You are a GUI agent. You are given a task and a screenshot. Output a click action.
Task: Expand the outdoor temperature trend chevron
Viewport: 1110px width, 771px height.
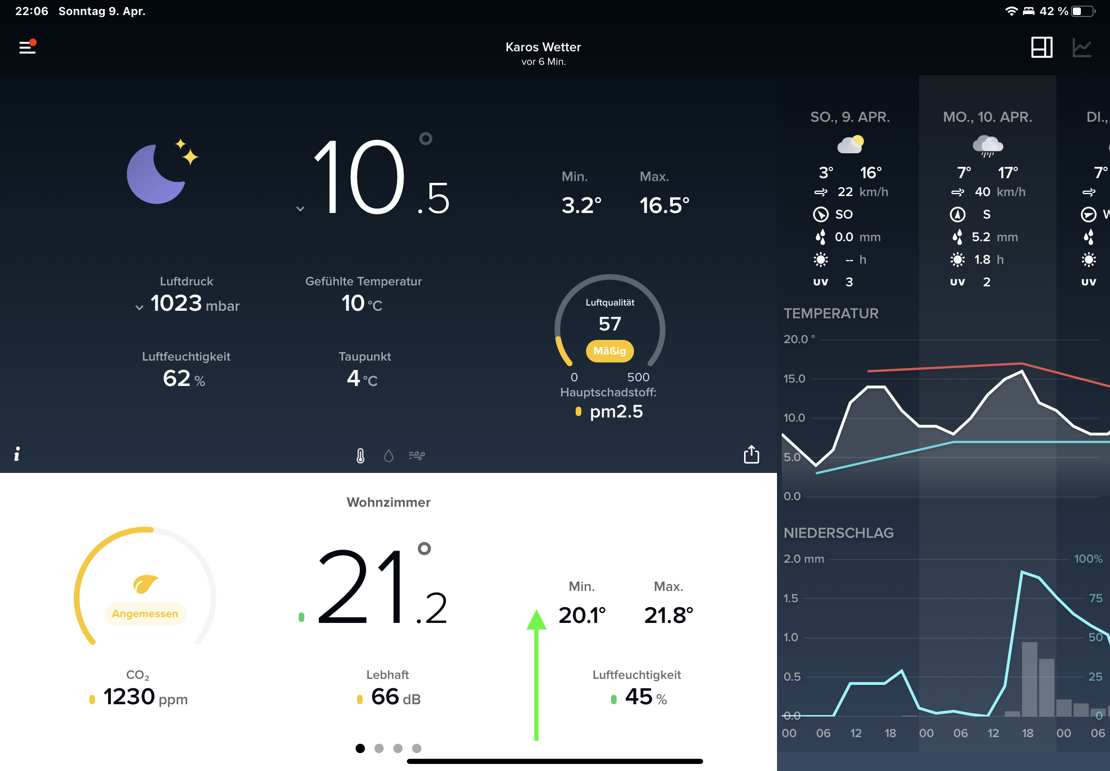pyautogui.click(x=300, y=209)
